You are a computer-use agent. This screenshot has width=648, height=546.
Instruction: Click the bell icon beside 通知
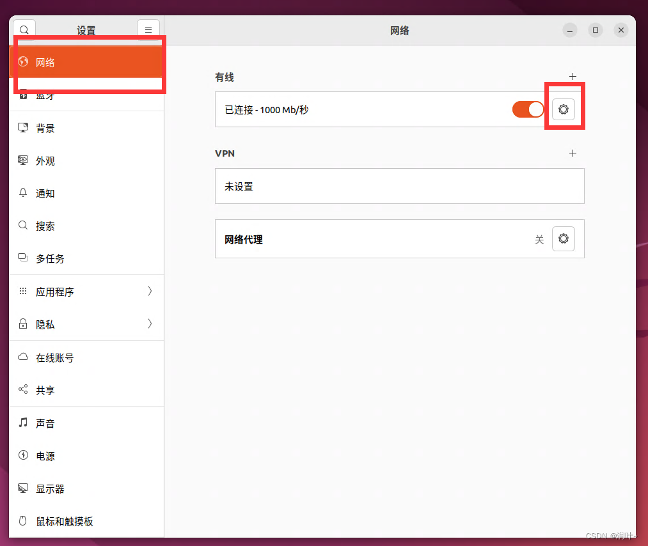point(23,192)
